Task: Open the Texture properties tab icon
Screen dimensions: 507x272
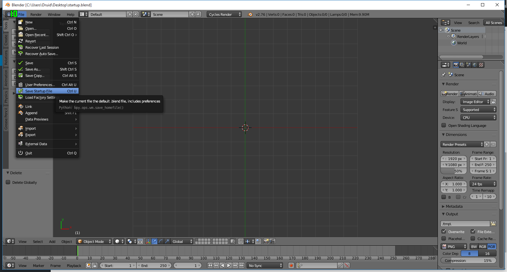Action: pyautogui.click(x=481, y=65)
